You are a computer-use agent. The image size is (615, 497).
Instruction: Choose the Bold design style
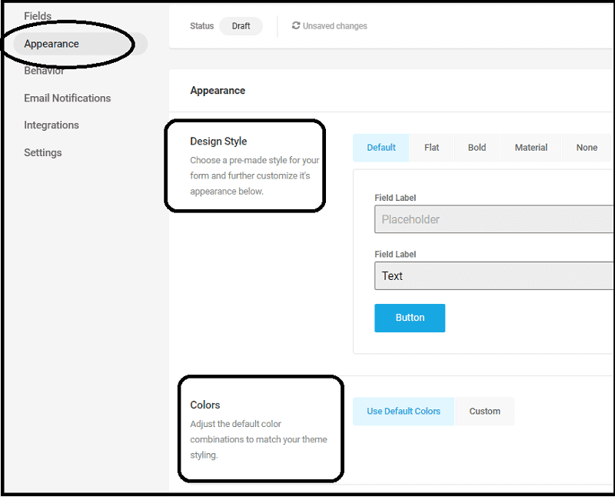(477, 148)
